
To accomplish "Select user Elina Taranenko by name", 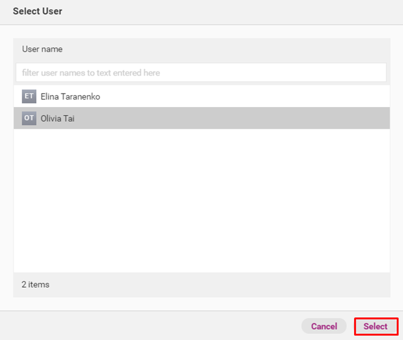I will [x=70, y=96].
